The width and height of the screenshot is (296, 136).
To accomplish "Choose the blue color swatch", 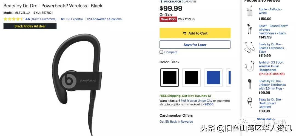I will click(x=213, y=78).
